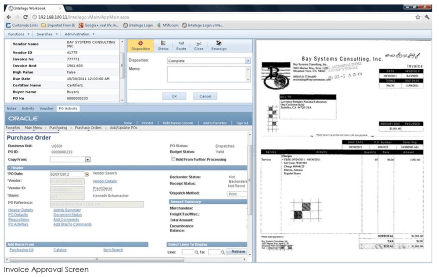This screenshot has height=277, width=439.
Task: Click the Cancel button
Action: (x=205, y=96)
